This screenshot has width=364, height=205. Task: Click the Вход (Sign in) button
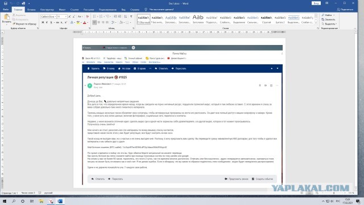(x=316, y=3)
